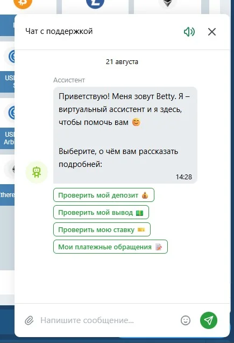
Task: Click the 14:28 message timestamp
Action: click(184, 177)
